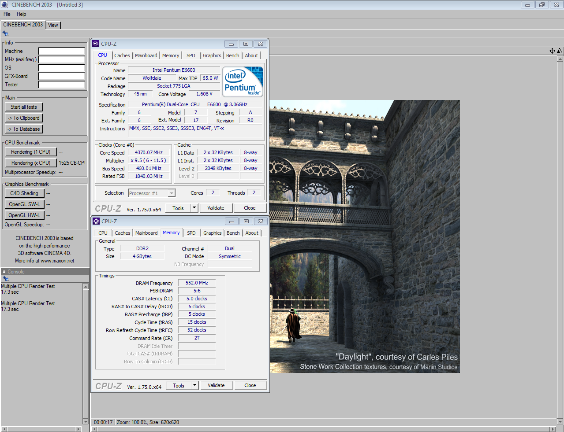Open SPD tab in upper CPU-Z window
The image size is (564, 432).
tap(190, 55)
